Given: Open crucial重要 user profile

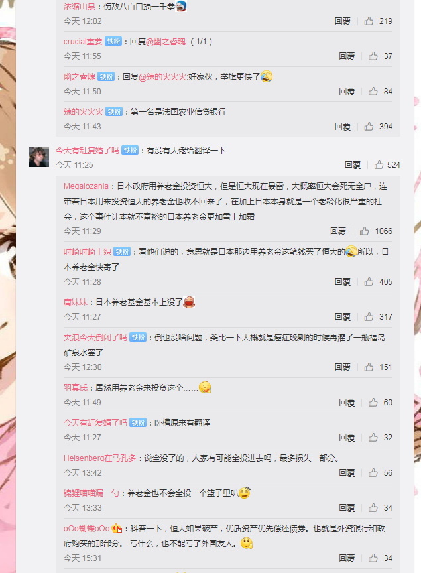Looking at the screenshot, I should pos(83,42).
